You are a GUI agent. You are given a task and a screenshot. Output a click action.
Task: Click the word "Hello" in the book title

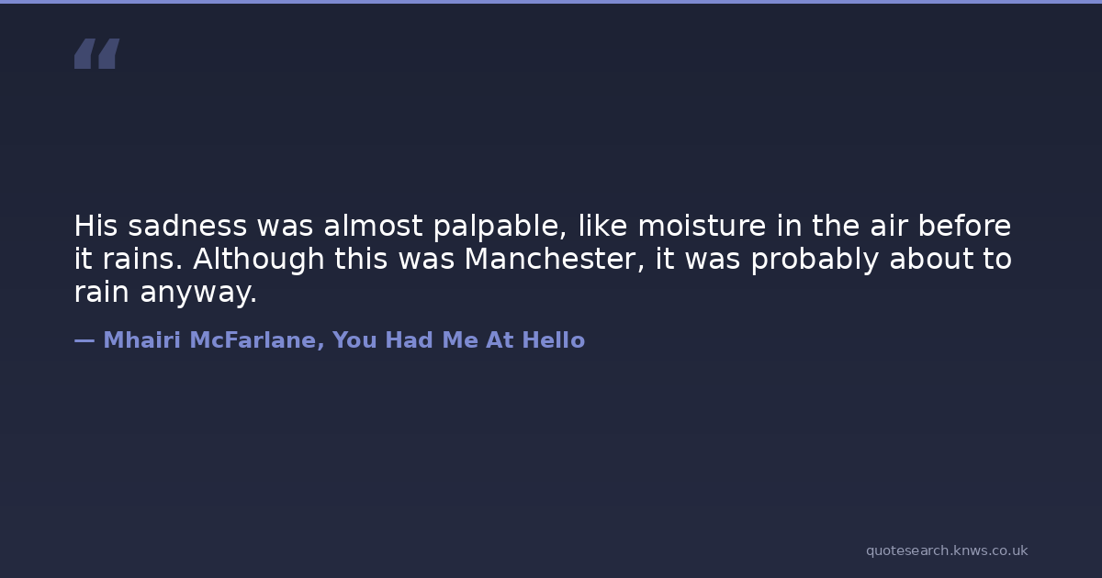click(x=553, y=340)
